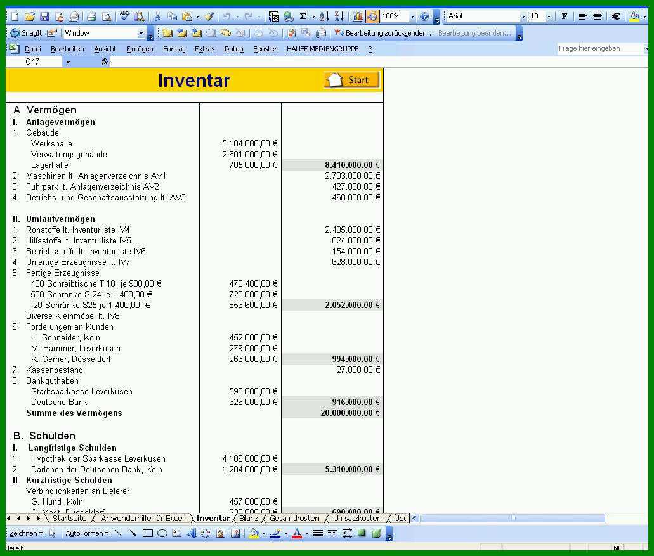The image size is (654, 556).
Task: Paste with the clipboard icon
Action: [x=187, y=16]
